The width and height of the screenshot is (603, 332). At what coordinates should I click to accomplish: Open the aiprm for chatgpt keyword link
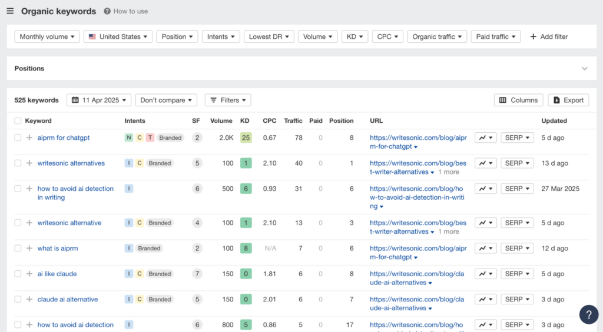64,138
